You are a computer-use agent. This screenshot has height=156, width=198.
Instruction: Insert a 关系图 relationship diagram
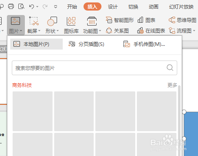(117, 31)
